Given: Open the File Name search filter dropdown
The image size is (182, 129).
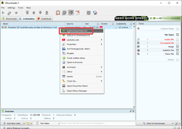Looking at the screenshot, I should [x=59, y=123].
